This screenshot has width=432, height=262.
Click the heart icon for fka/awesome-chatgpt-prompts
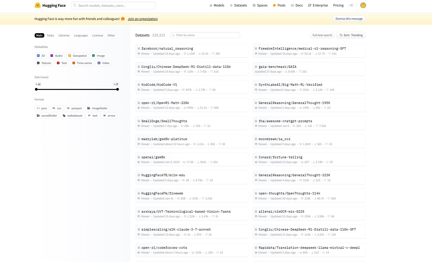tap(317, 126)
